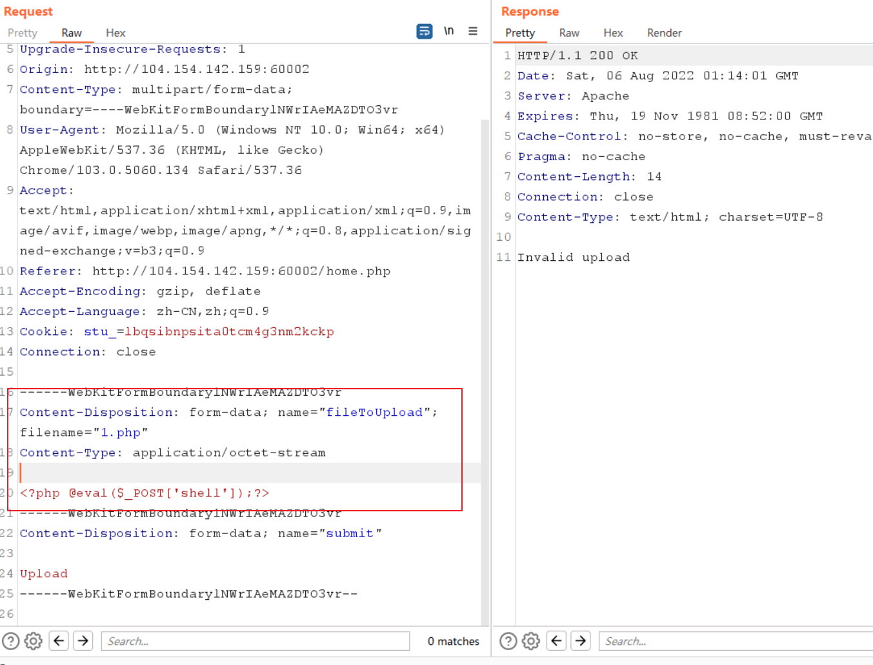This screenshot has width=873, height=665.
Task: Open help icon below the Request panel
Action: tap(11, 641)
